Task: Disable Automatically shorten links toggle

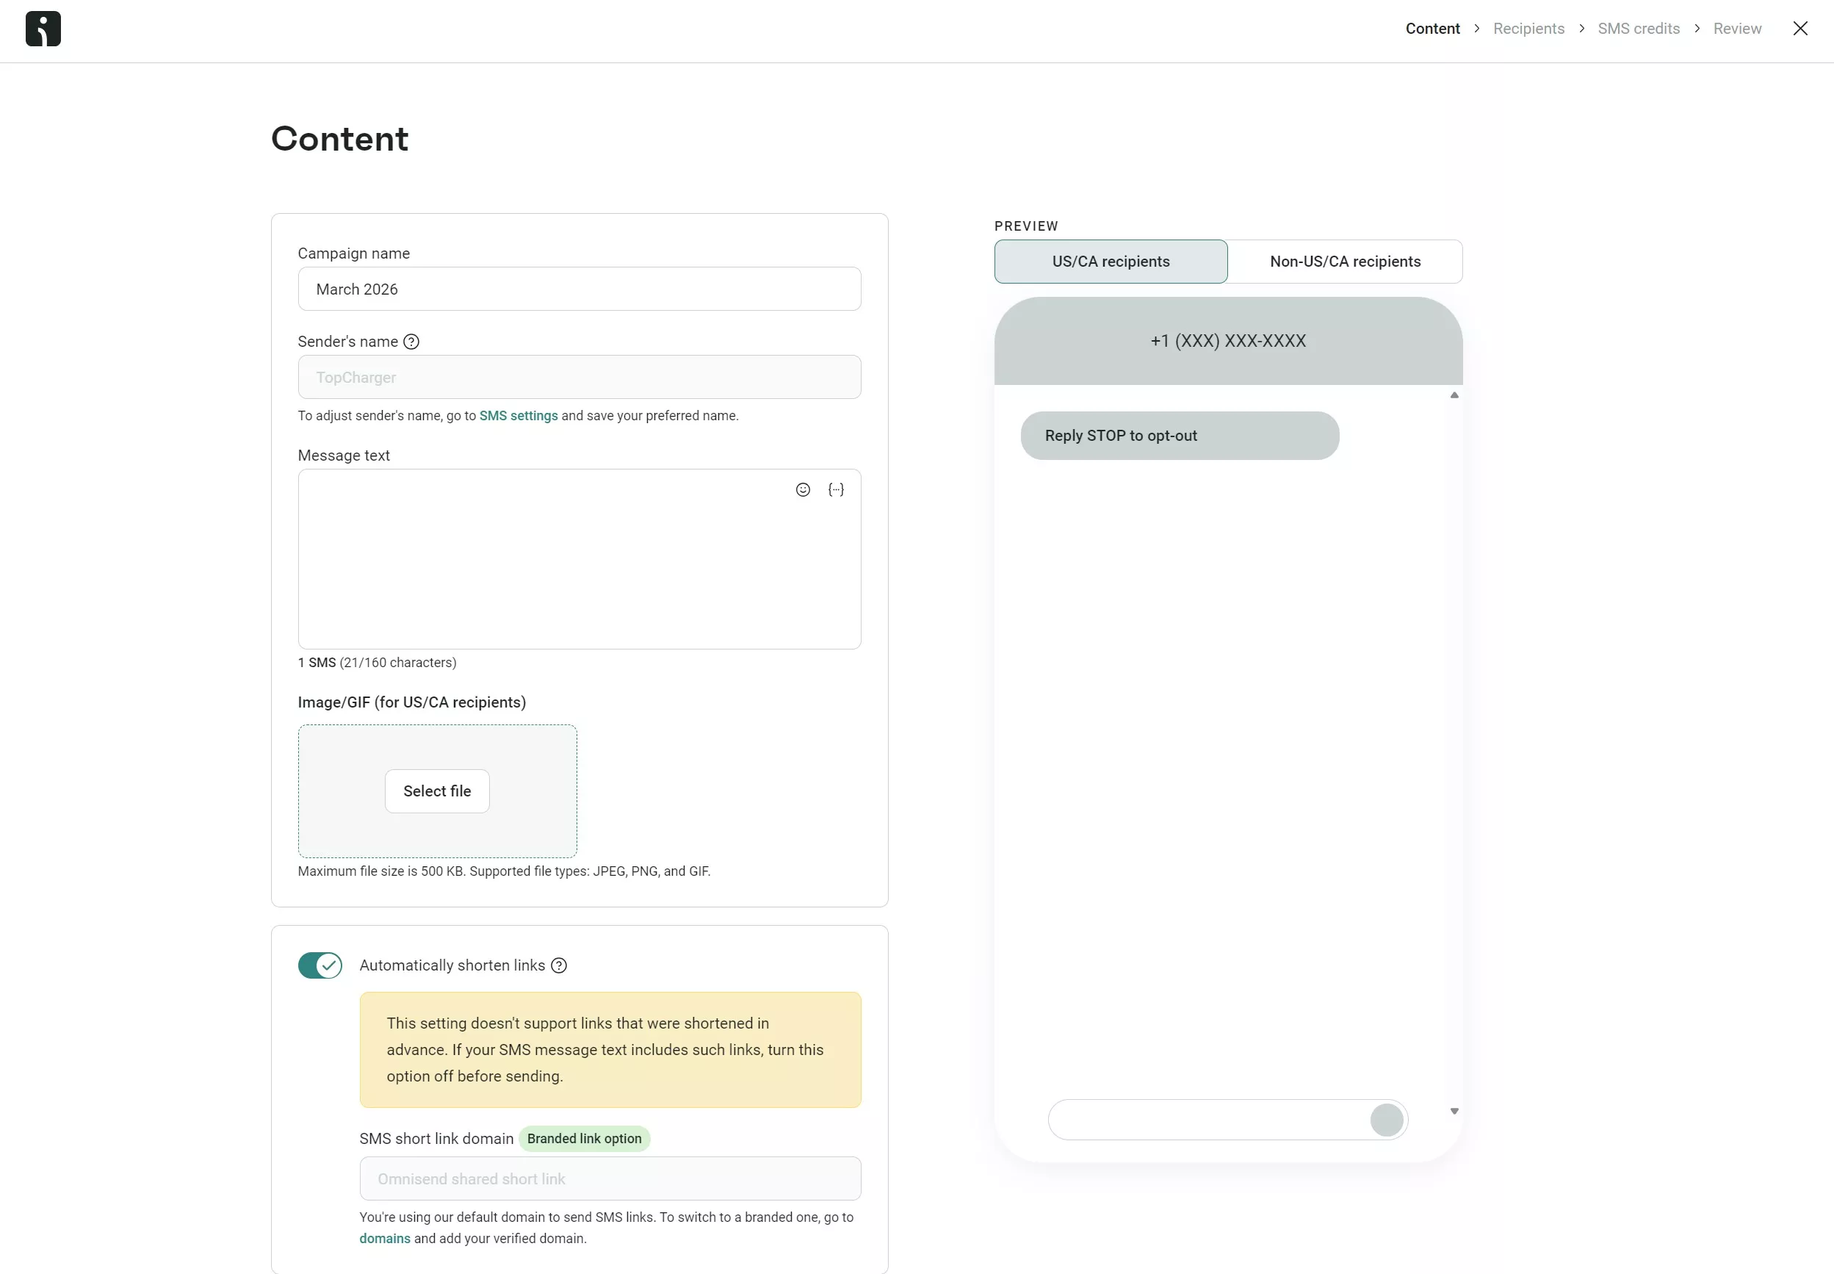Action: 320,966
